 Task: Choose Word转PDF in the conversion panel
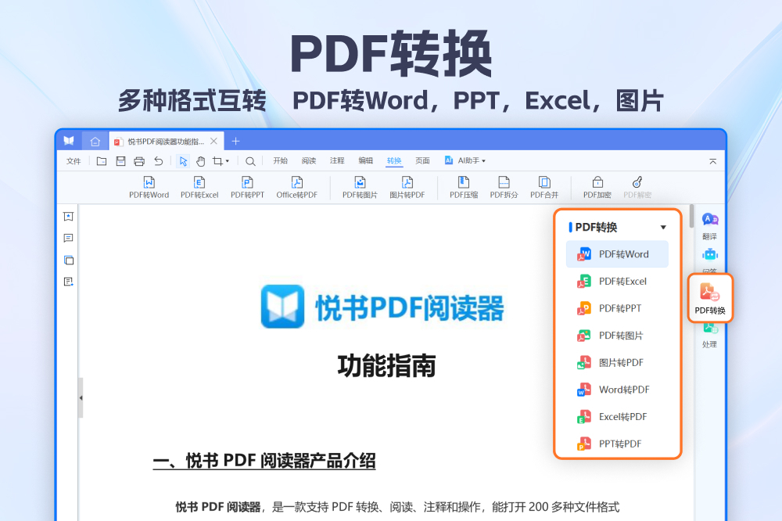[617, 390]
